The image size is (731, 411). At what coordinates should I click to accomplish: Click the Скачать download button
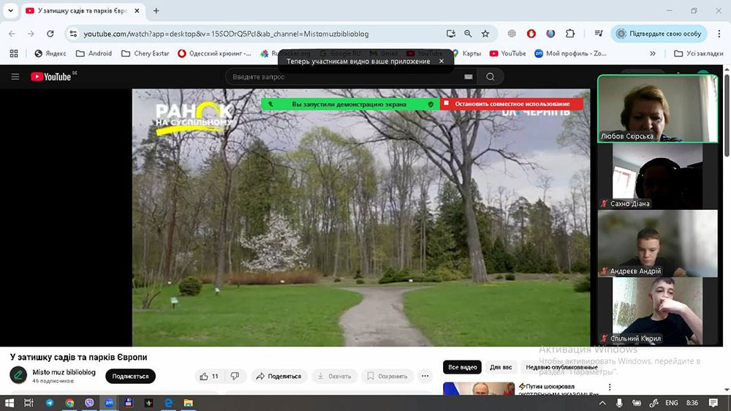point(334,376)
